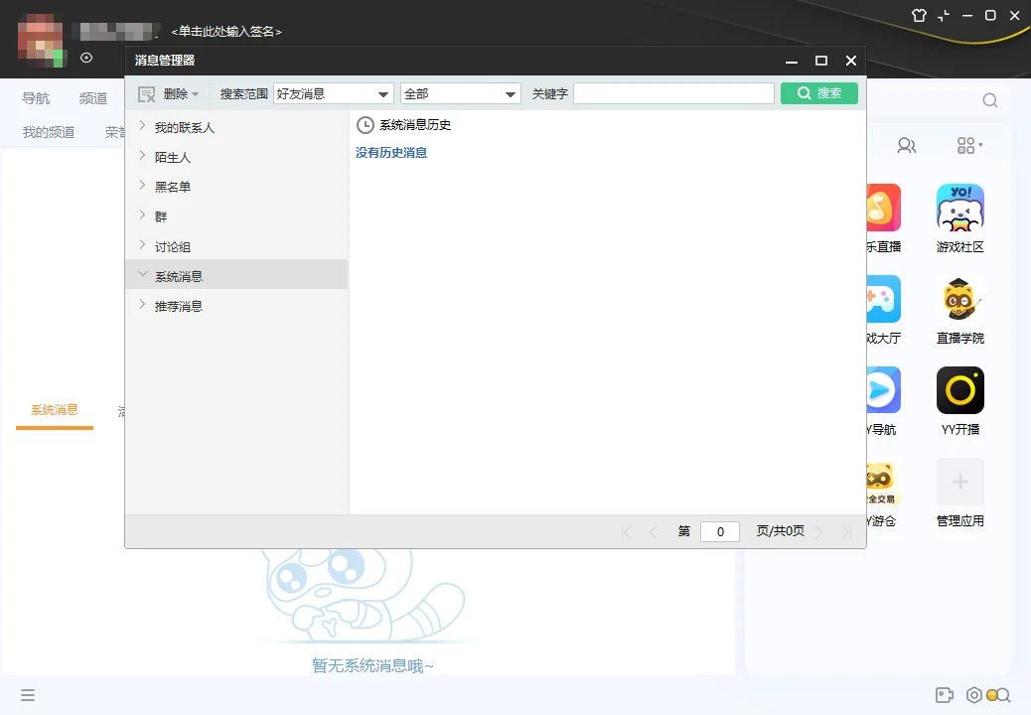The height and width of the screenshot is (715, 1031).
Task: Click the signature field '单击此处输入签名'
Action: pyautogui.click(x=226, y=31)
